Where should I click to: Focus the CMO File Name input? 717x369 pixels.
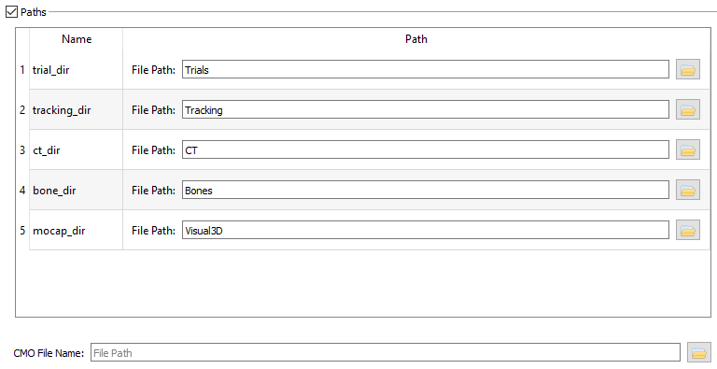point(386,352)
